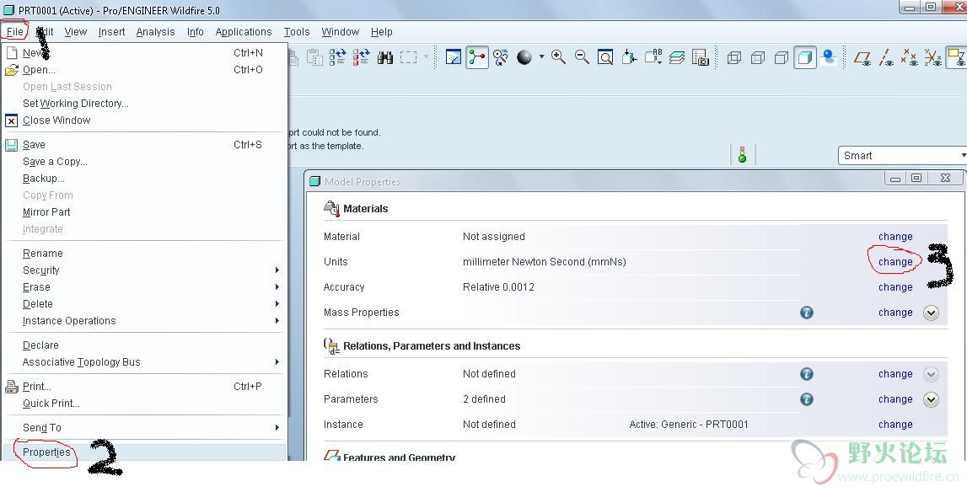Open the Insert menu
The height and width of the screenshot is (492, 967).
[x=111, y=32]
